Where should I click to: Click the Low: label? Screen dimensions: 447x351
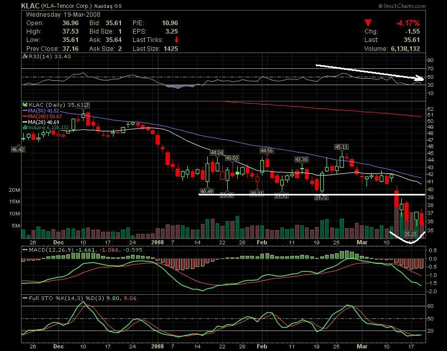33,40
